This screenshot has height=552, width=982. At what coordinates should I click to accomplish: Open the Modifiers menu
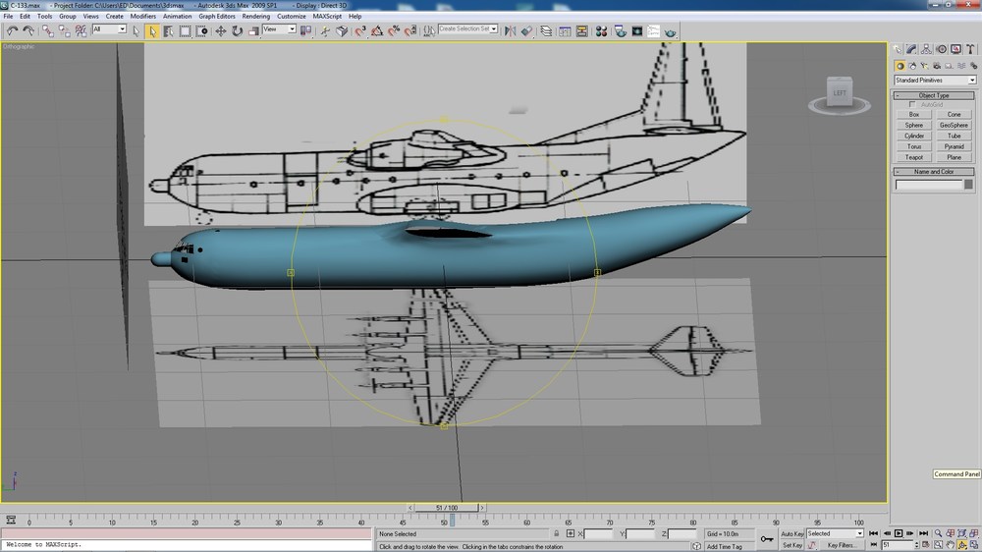click(x=142, y=17)
